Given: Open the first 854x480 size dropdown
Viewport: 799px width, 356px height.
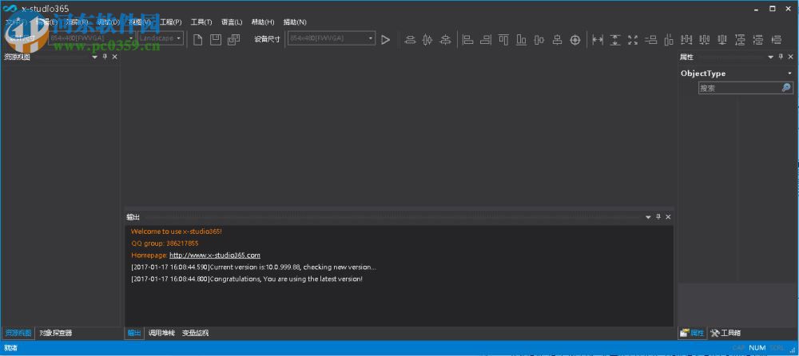Looking at the screenshot, I should click(131, 38).
